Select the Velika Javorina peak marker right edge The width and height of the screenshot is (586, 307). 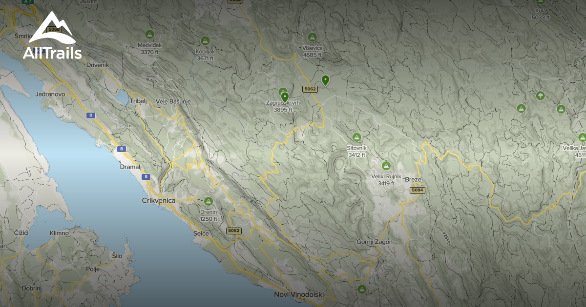tap(582, 137)
